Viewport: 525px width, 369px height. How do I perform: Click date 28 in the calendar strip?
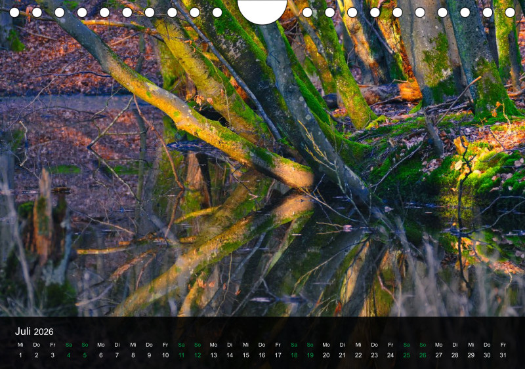(x=455, y=355)
